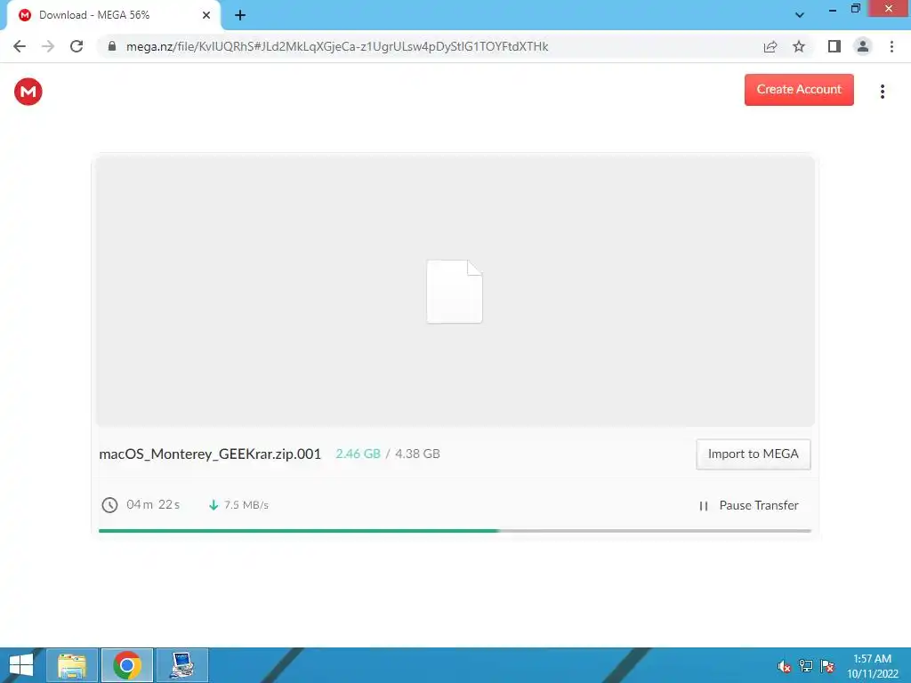Open MEGA page three-dot menu
Viewport: 911px width, 683px height.
(882, 92)
